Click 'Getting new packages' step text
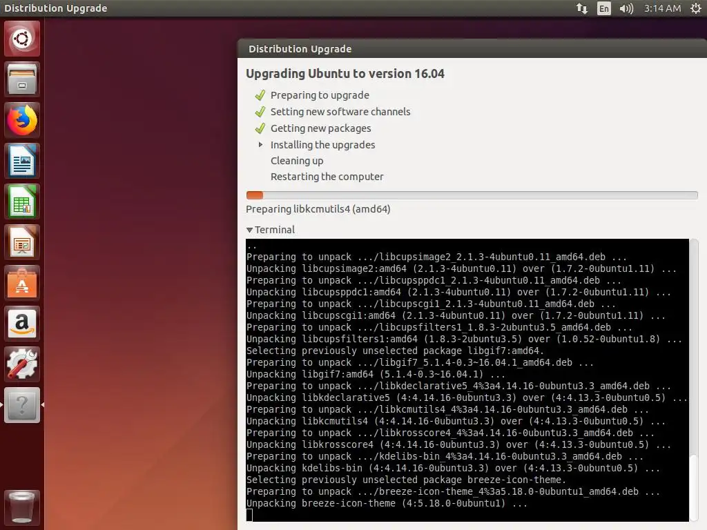The width and height of the screenshot is (707, 530). 320,128
